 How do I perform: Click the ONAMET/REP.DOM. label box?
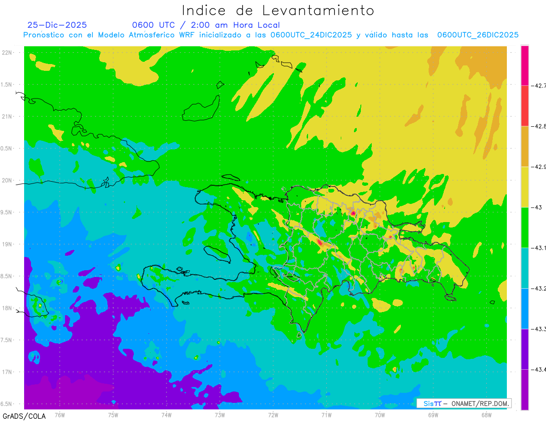click(464, 403)
